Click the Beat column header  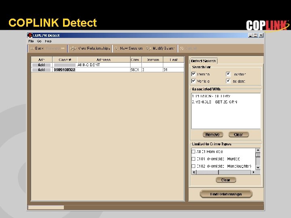[x=173, y=60]
